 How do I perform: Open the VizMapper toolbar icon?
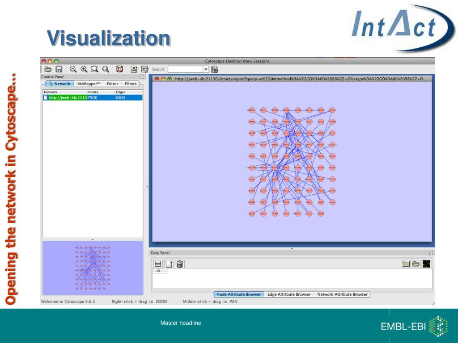point(134,69)
